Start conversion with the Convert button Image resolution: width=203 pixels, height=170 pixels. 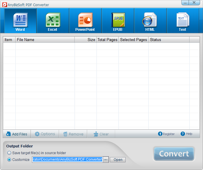174,154
